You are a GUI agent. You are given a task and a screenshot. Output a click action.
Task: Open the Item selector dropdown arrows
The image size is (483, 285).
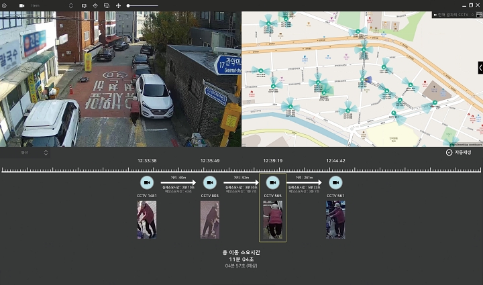71,5
